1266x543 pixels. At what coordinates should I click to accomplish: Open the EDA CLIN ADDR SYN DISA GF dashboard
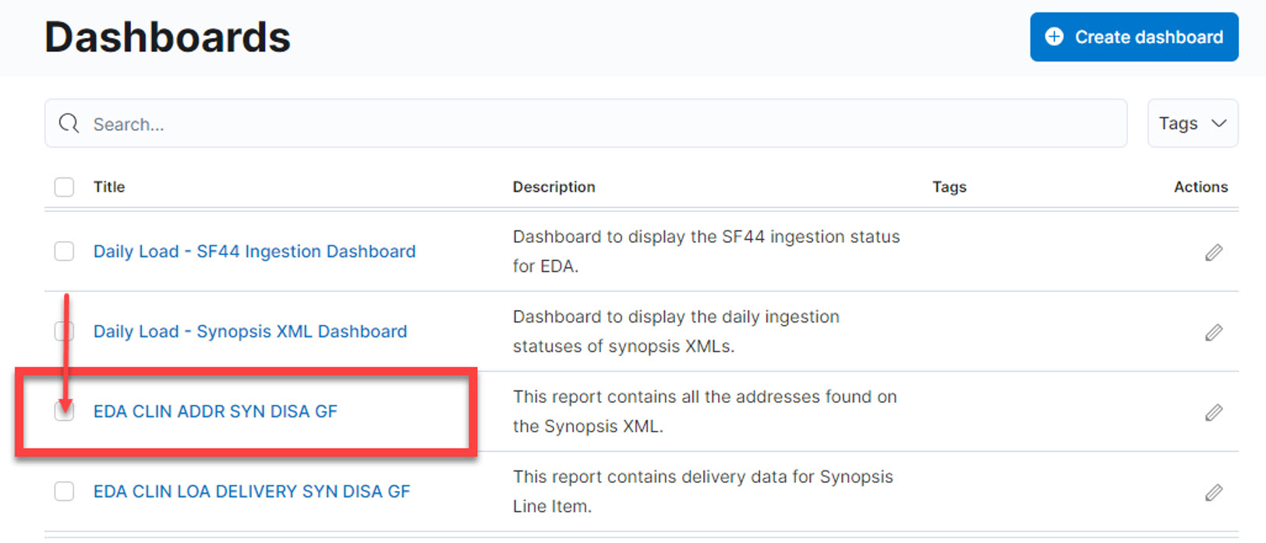tap(216, 411)
